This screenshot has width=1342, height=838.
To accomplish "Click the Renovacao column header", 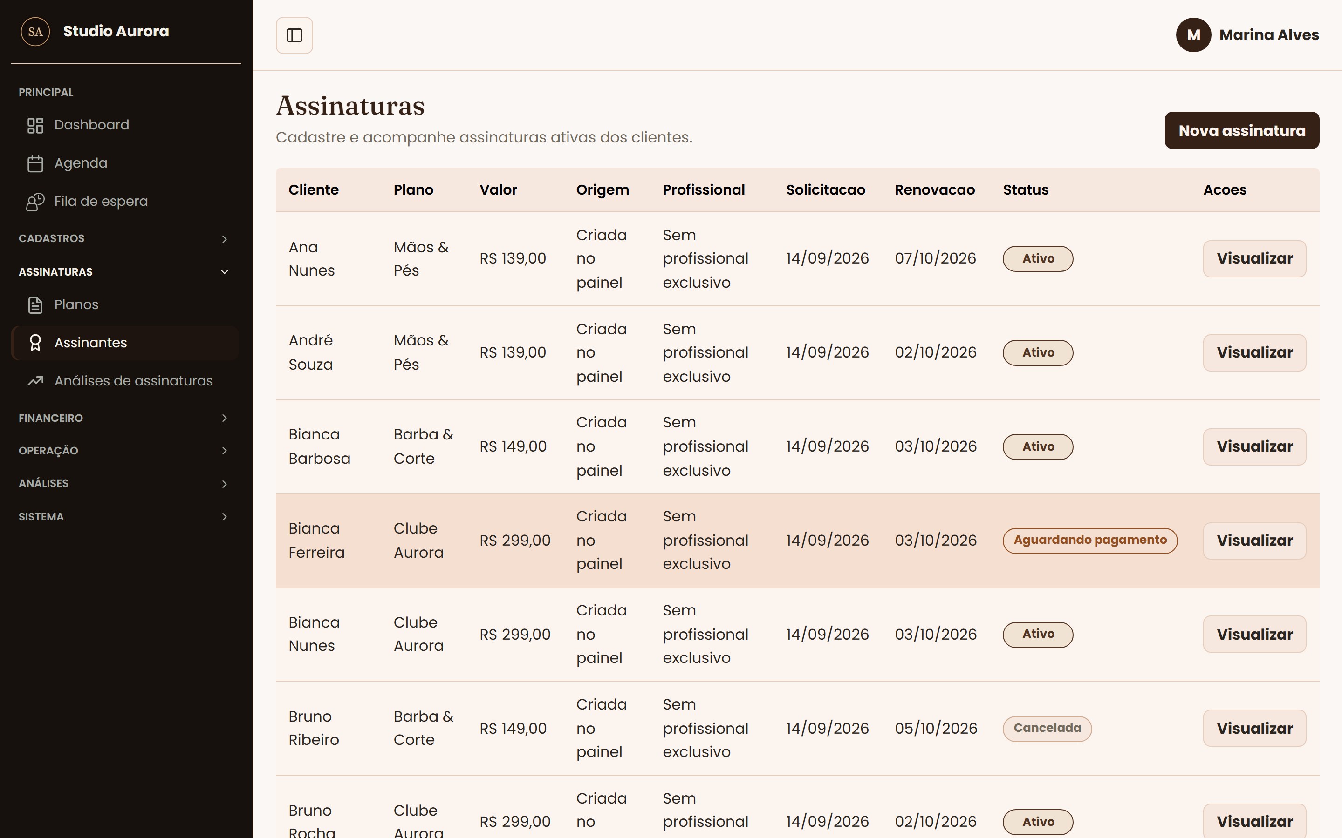I will (934, 189).
